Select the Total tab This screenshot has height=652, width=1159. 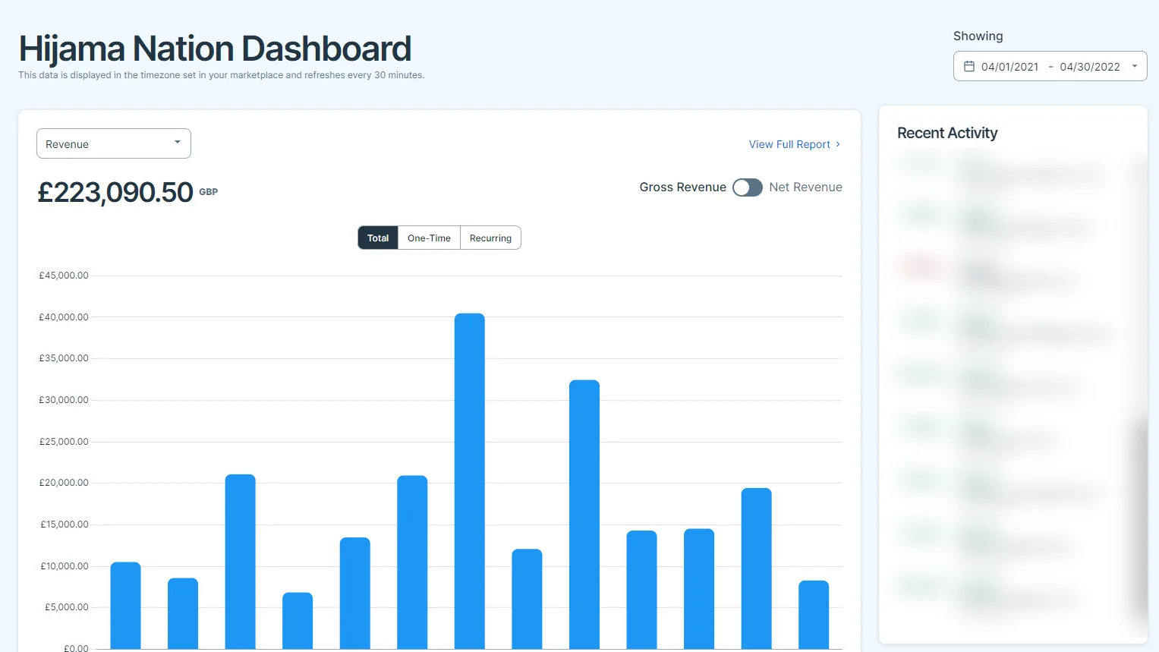point(378,238)
